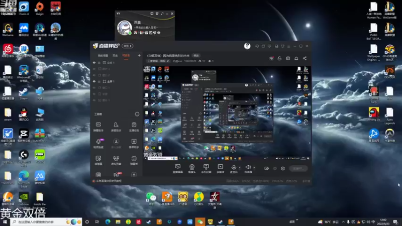Open QQ音乐 desktop shortcut
The width and height of the screenshot is (402, 226).
[198, 199]
